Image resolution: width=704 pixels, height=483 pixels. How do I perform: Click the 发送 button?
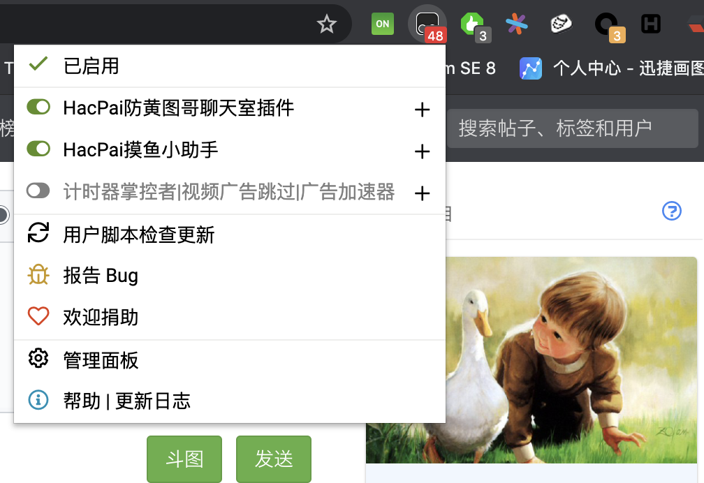pos(274,459)
